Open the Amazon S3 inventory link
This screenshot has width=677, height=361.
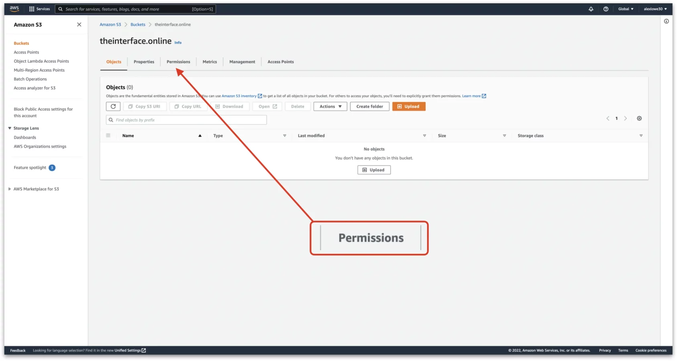[242, 96]
